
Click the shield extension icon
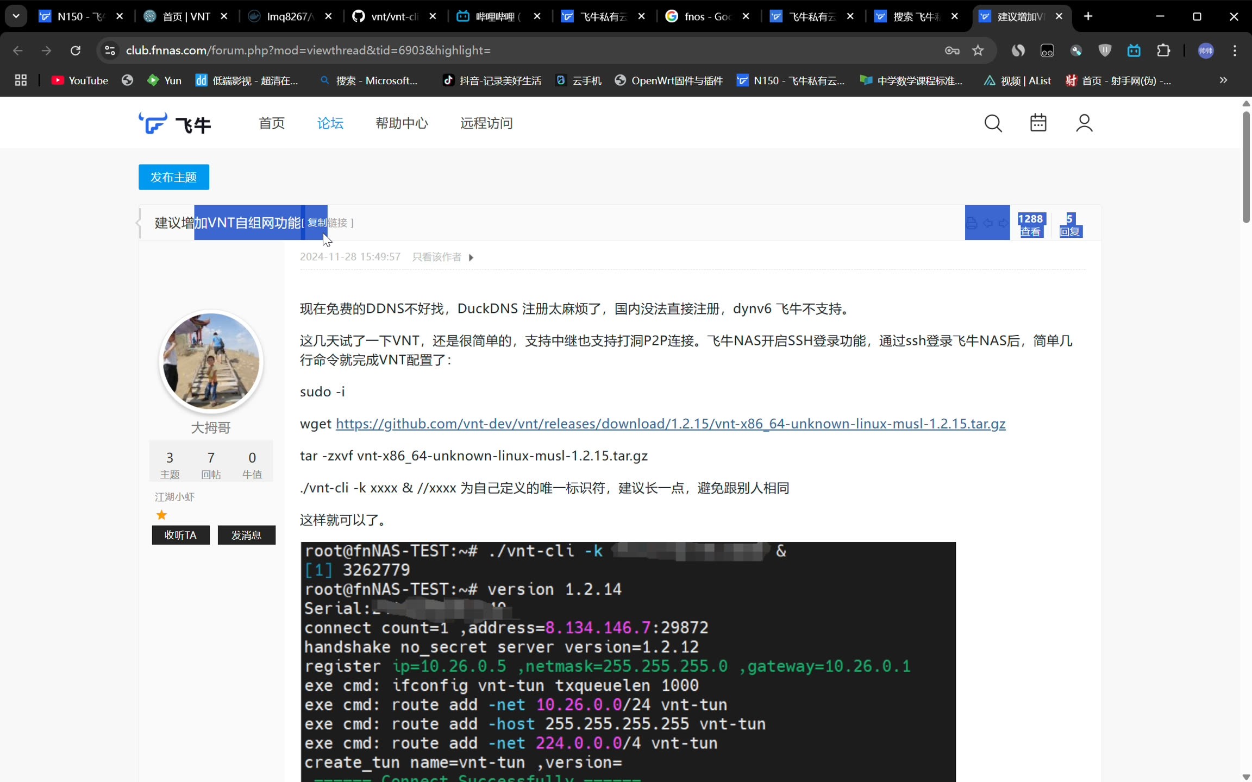point(1105,51)
